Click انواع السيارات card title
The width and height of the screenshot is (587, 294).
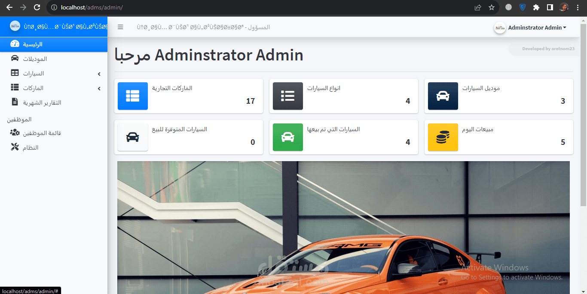coord(324,88)
